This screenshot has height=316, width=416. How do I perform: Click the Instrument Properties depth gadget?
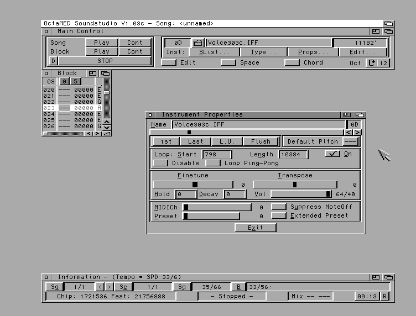[x=360, y=115]
